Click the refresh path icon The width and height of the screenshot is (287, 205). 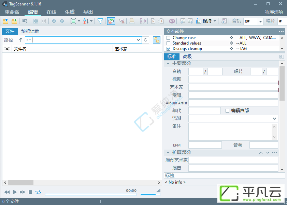point(145,40)
